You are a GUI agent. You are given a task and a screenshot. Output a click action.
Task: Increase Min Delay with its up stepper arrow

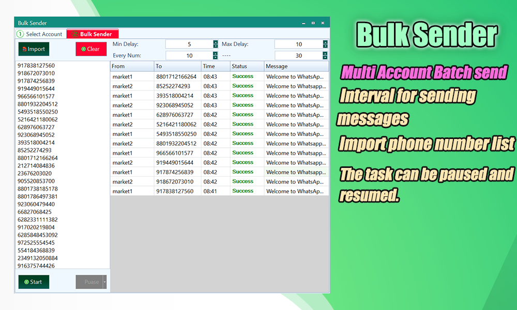click(216, 41)
